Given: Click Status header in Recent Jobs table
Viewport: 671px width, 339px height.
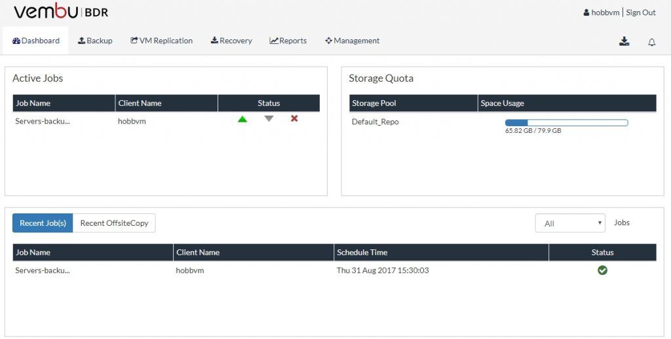Looking at the screenshot, I should 603,252.
